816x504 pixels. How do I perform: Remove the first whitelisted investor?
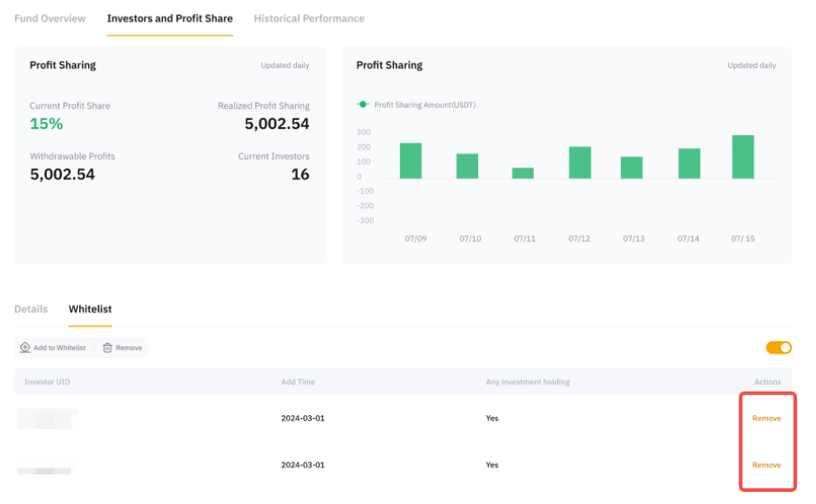766,419
